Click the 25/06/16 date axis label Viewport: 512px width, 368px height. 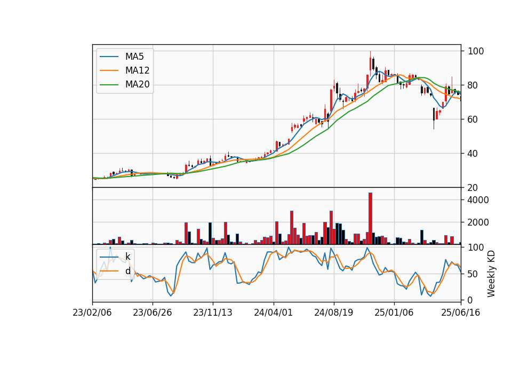click(461, 313)
